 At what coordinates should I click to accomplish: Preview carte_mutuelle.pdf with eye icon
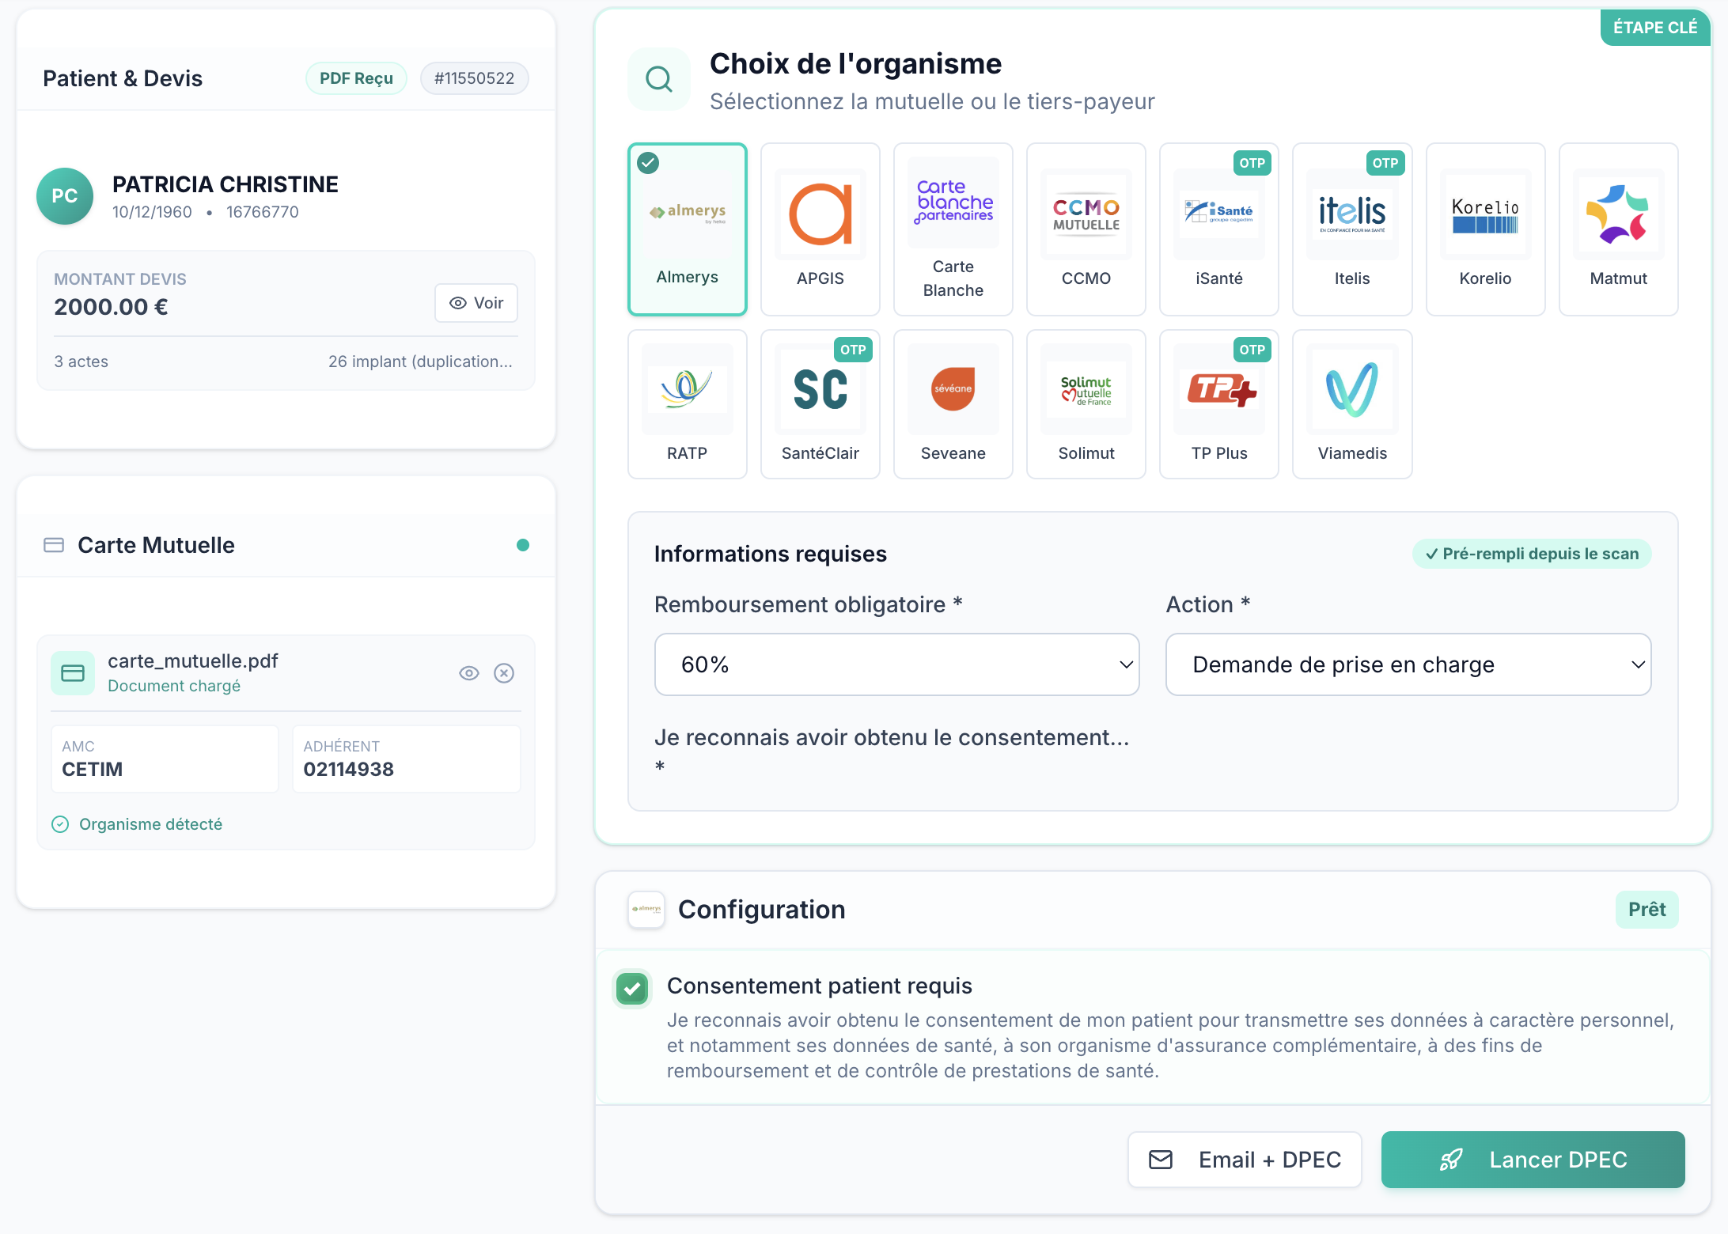coord(469,673)
